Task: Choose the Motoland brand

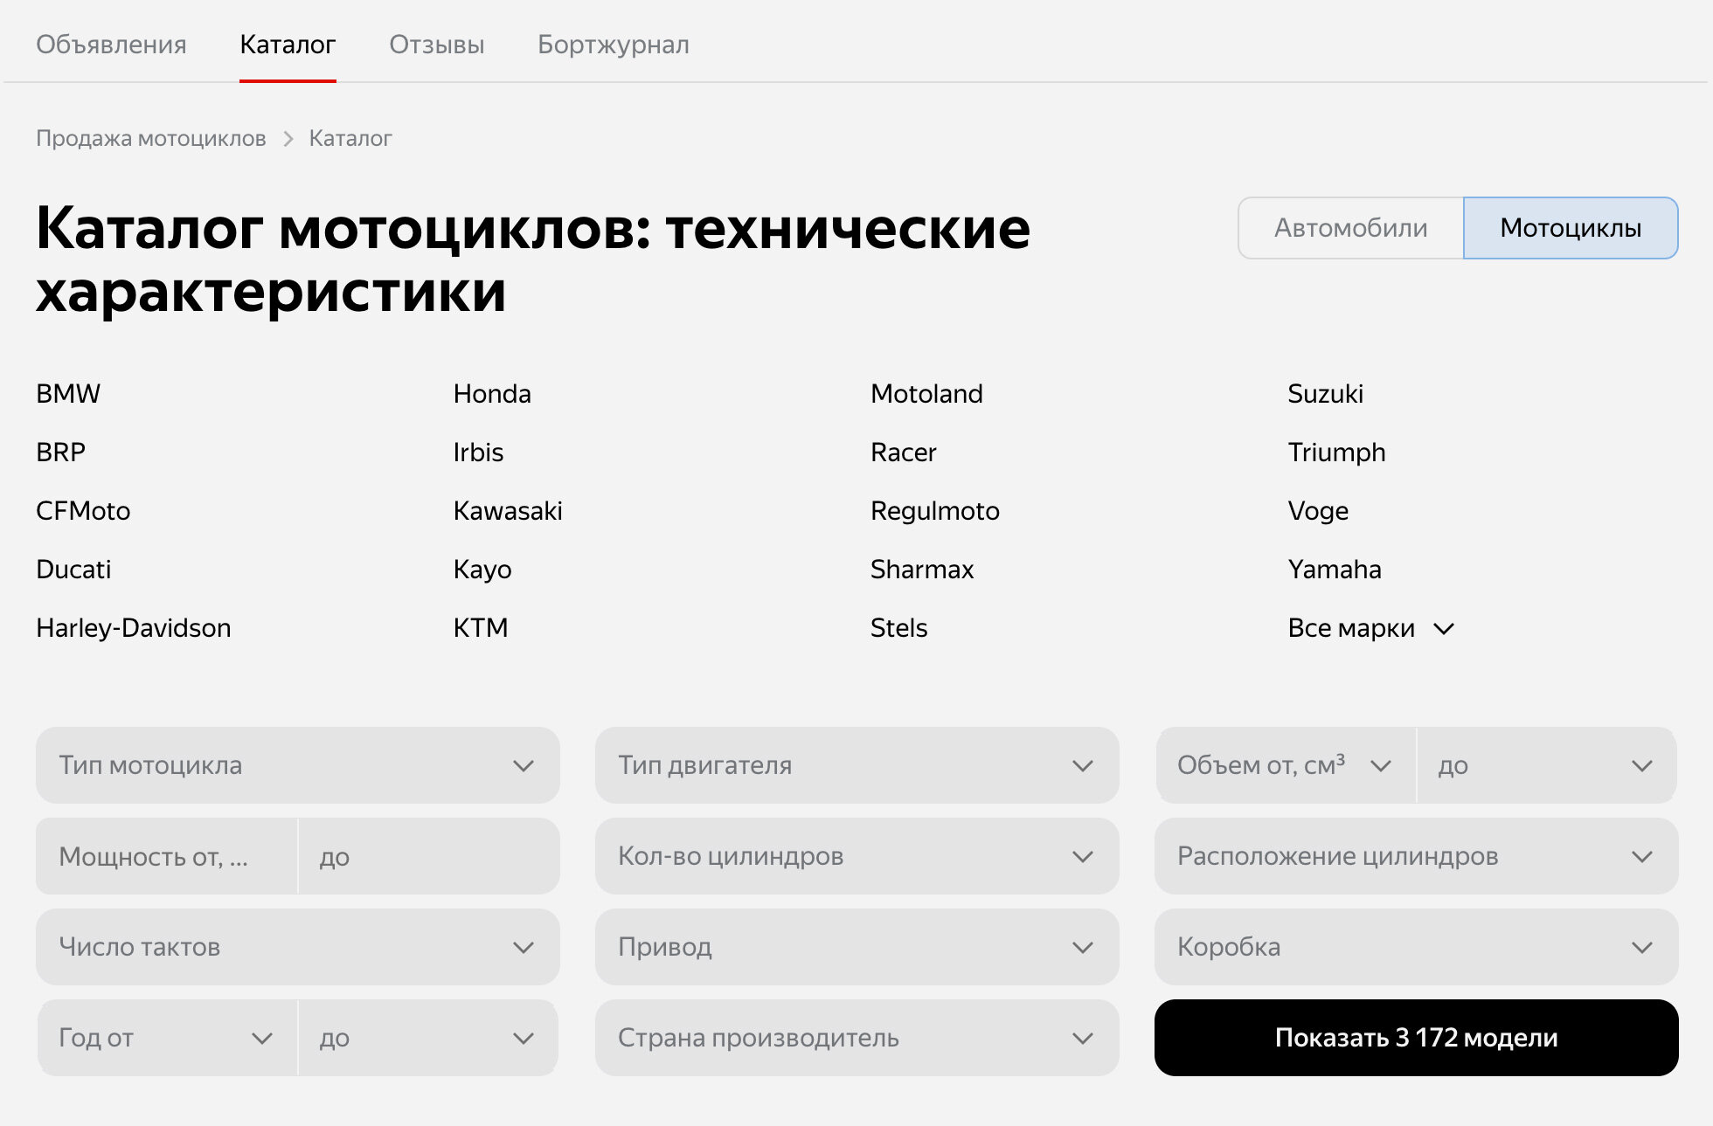Action: pyautogui.click(x=926, y=394)
